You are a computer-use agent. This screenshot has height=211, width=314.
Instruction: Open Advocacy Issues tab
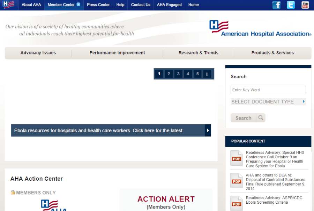click(x=38, y=53)
